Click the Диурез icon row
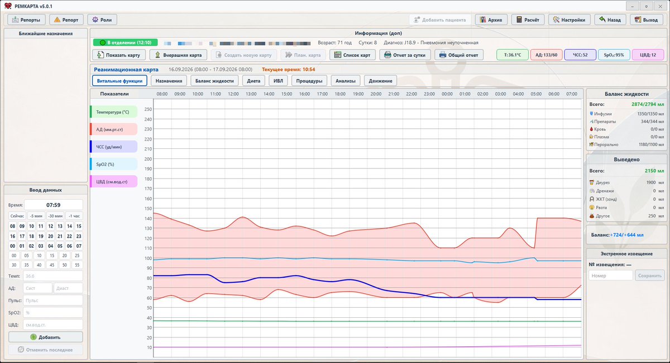Image resolution: width=670 pixels, height=363 pixels. click(626, 182)
